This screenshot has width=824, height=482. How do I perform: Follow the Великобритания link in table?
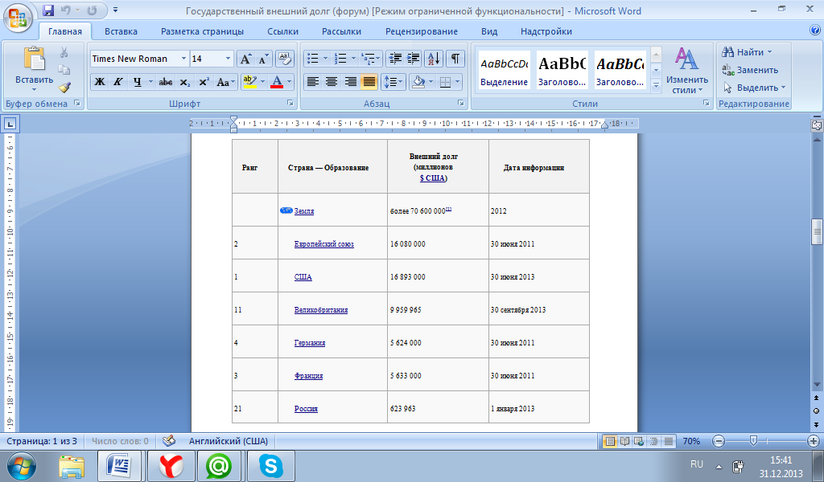(321, 310)
